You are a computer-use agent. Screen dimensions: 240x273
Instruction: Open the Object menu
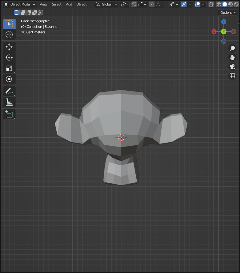(x=81, y=4)
